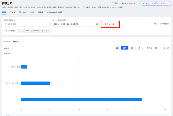Click the ダウンロード download icon

(123, 3)
